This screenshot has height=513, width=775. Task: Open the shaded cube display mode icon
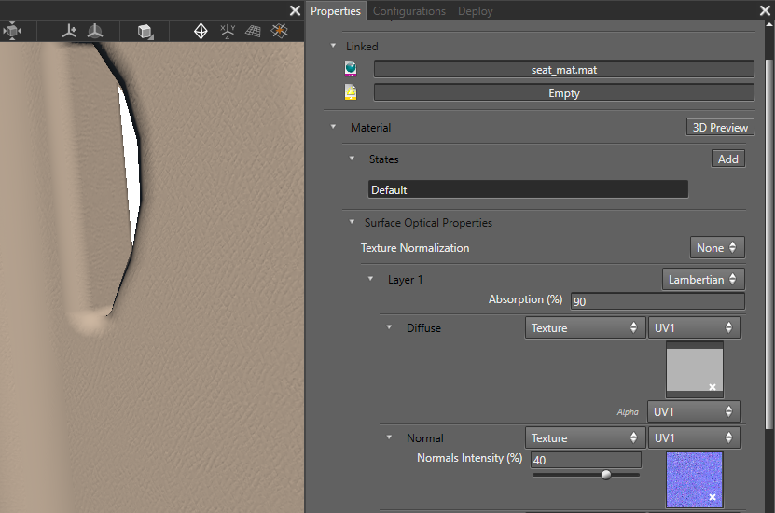tap(145, 32)
